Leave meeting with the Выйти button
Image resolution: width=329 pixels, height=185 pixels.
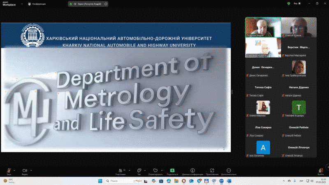point(320,171)
